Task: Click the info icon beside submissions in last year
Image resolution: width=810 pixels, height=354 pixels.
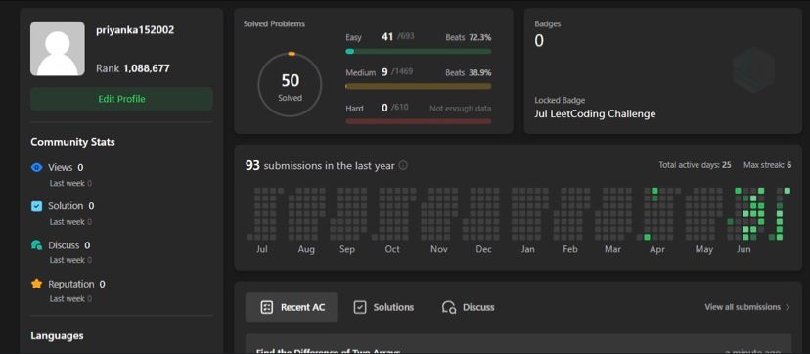Action: [403, 165]
